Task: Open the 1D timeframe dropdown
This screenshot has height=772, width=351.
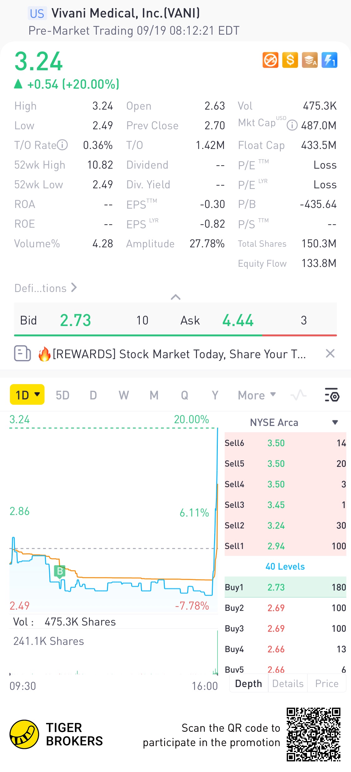Action: pyautogui.click(x=27, y=395)
